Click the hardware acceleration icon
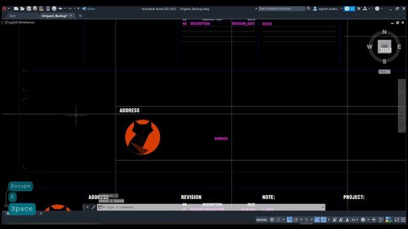This screenshot has height=229, width=408. pos(388,220)
